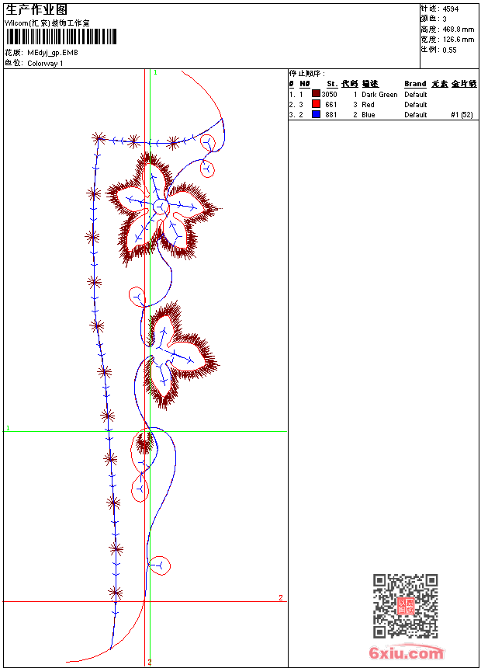The height and width of the screenshot is (668, 481).
Task: Click the stitch value 661
Action: (x=330, y=105)
